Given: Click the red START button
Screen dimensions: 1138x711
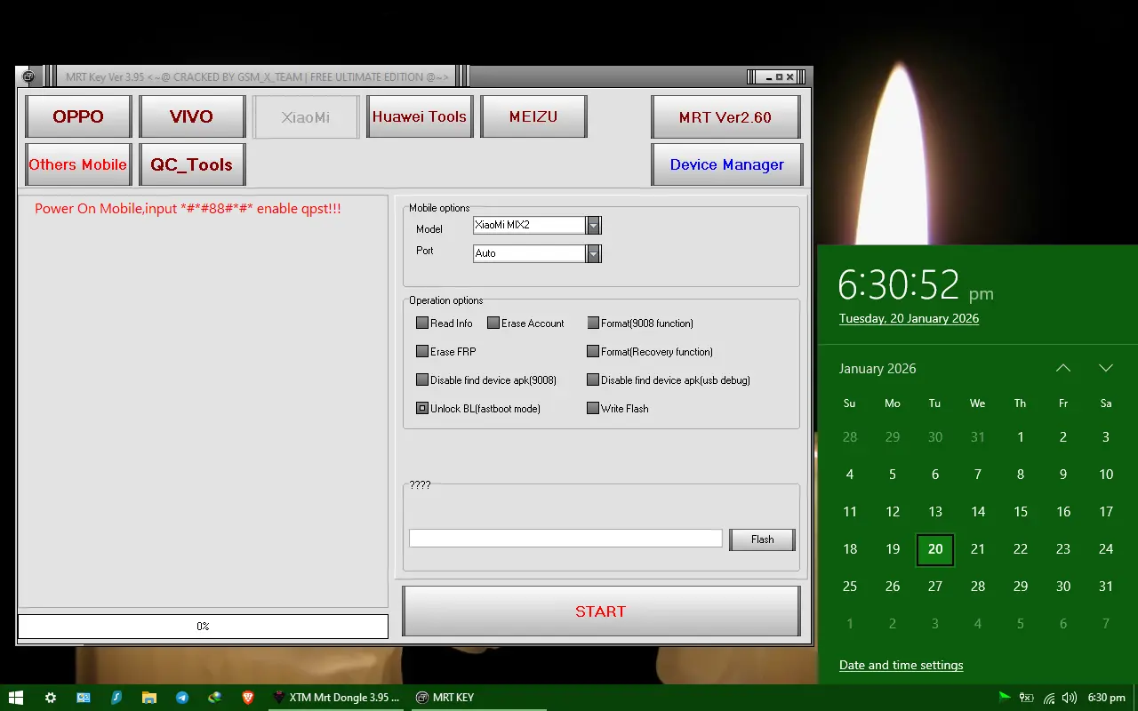Looking at the screenshot, I should pos(601,611).
